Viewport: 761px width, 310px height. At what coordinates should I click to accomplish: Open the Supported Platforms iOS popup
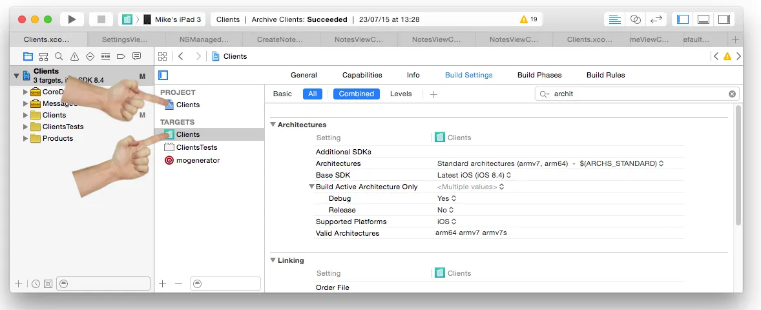(x=446, y=222)
